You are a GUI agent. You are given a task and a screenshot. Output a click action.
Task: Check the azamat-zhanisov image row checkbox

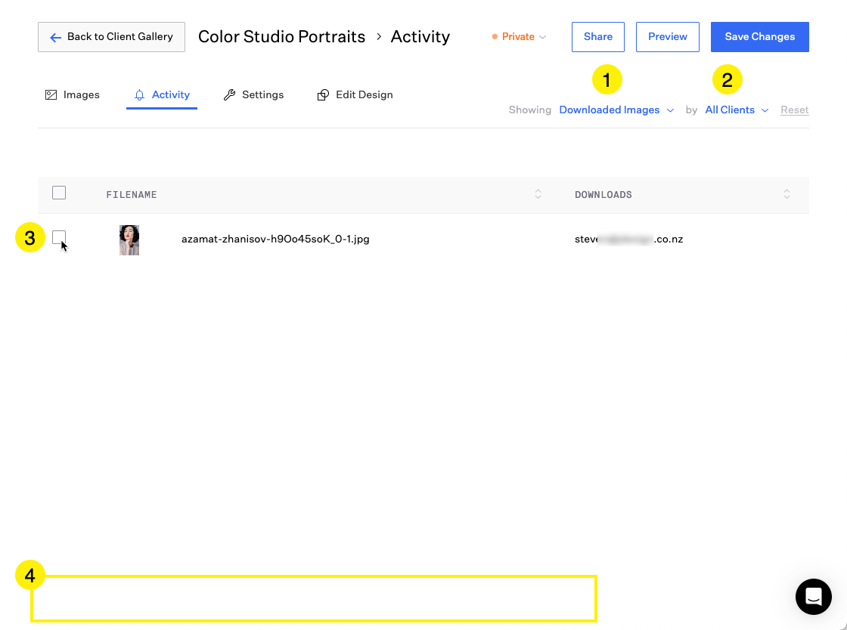[x=59, y=237]
